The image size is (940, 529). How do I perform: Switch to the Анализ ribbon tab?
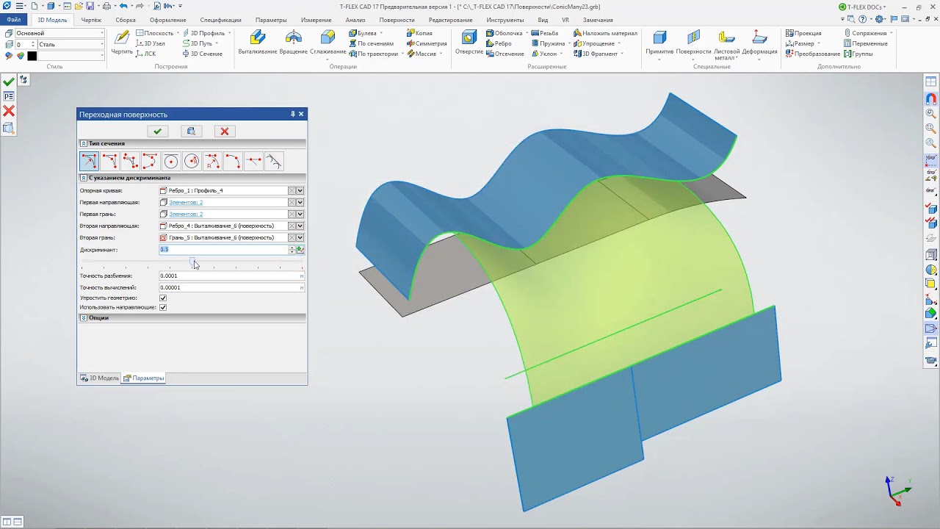(355, 20)
